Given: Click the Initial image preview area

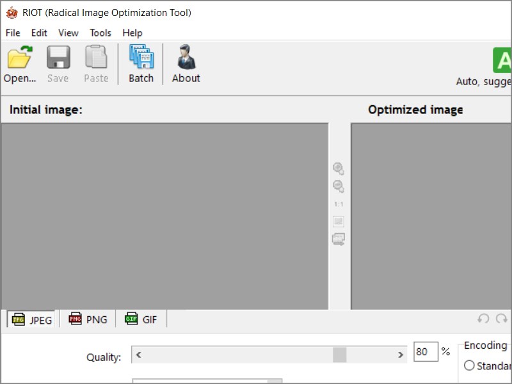Looking at the screenshot, I should tap(164, 216).
